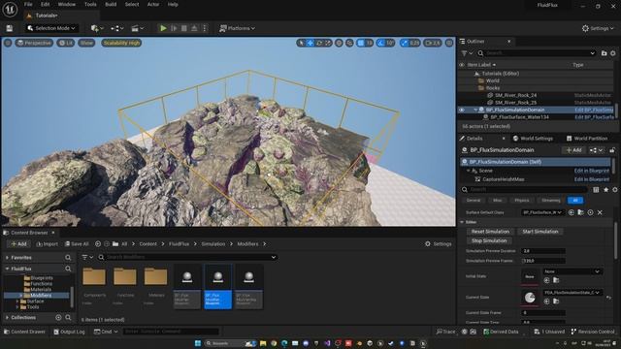Open the Initial State None dropdown
The height and width of the screenshot is (349, 621).
572,271
